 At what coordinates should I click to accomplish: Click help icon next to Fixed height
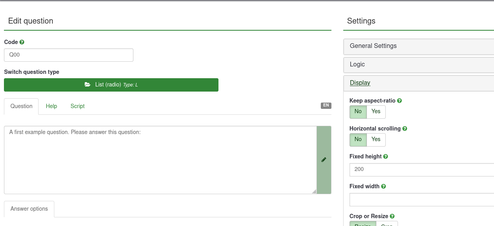pyautogui.click(x=386, y=156)
